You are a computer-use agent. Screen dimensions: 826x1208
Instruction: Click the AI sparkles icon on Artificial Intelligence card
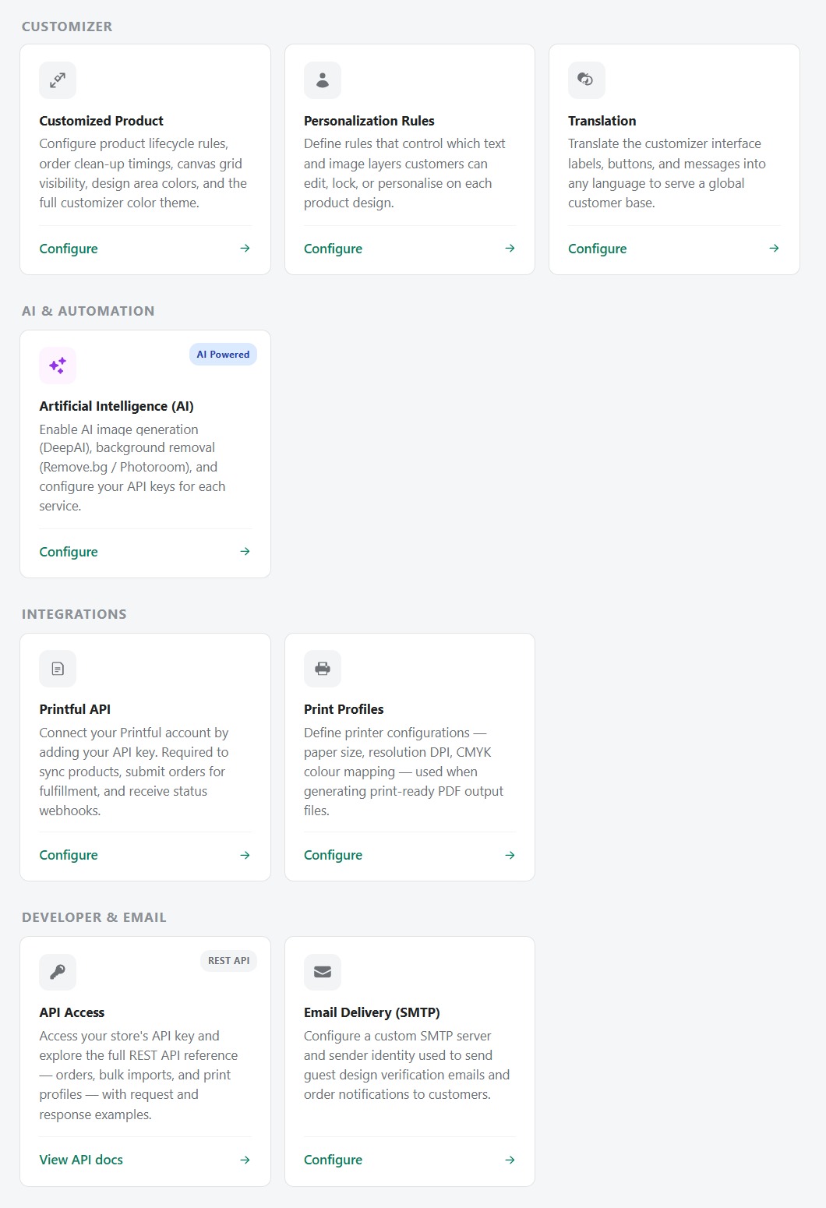click(x=57, y=365)
